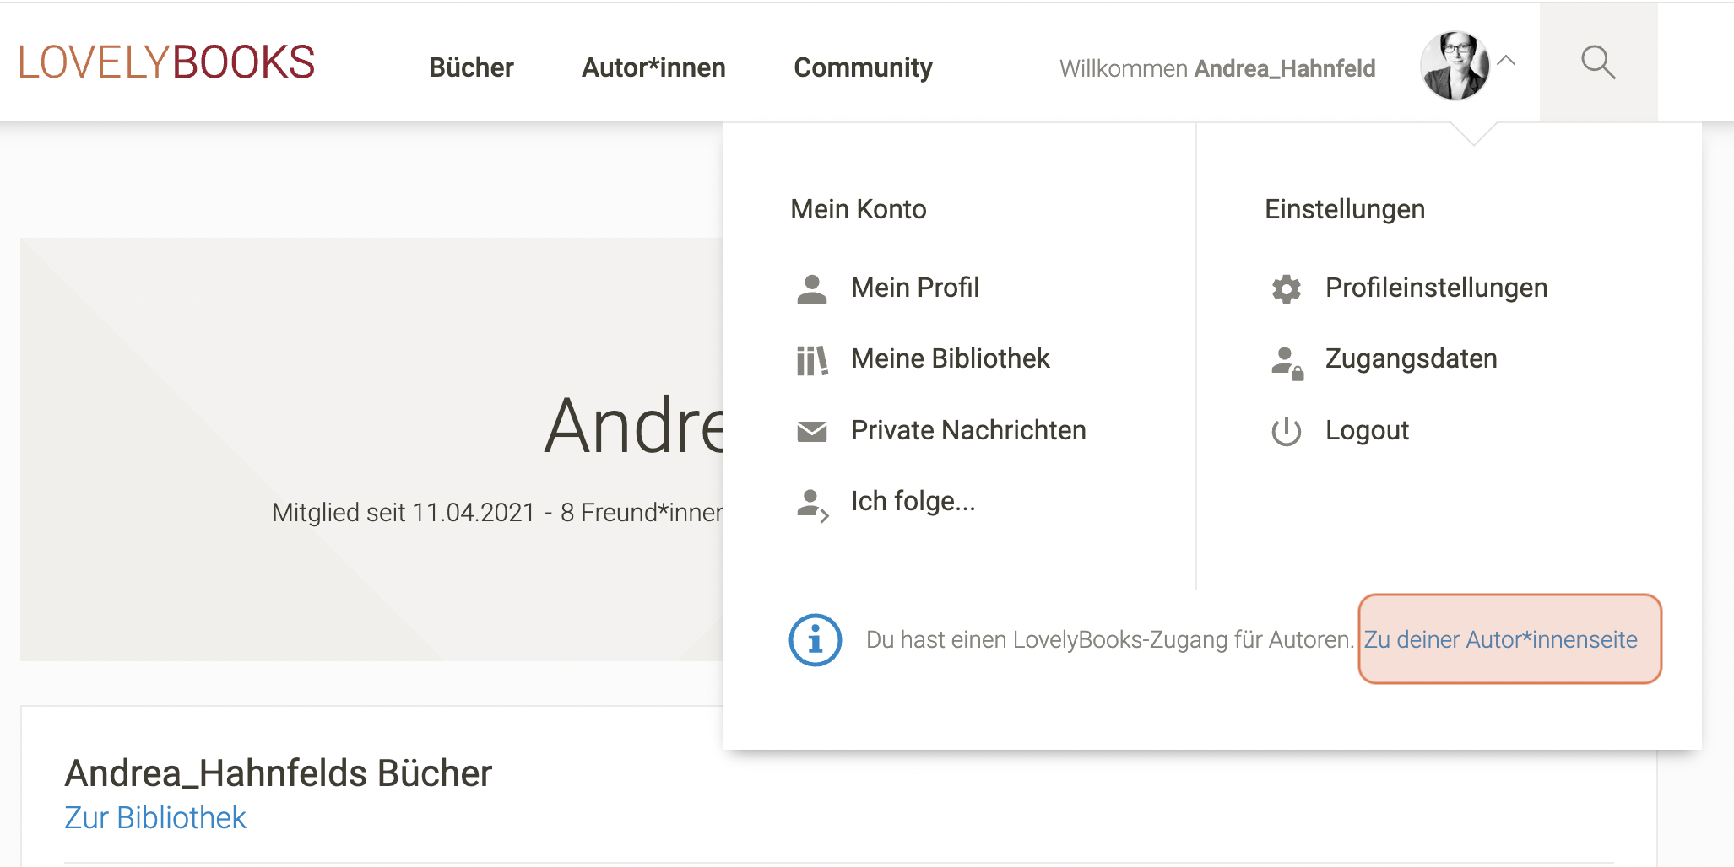Click the books icon beside Meine Bibliothek
This screenshot has width=1734, height=867.
(812, 360)
